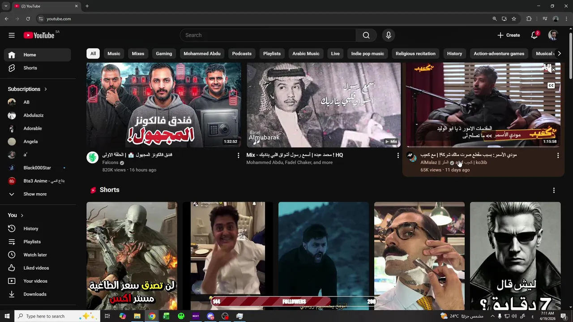The image size is (573, 322).
Task: Click the YouTube logo
Action: 39,35
